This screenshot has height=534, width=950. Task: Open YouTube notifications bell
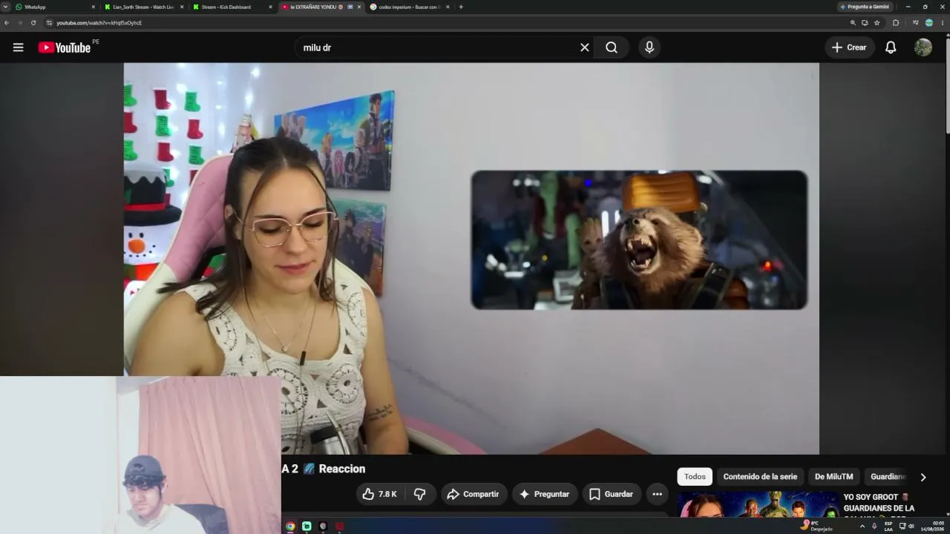click(891, 47)
